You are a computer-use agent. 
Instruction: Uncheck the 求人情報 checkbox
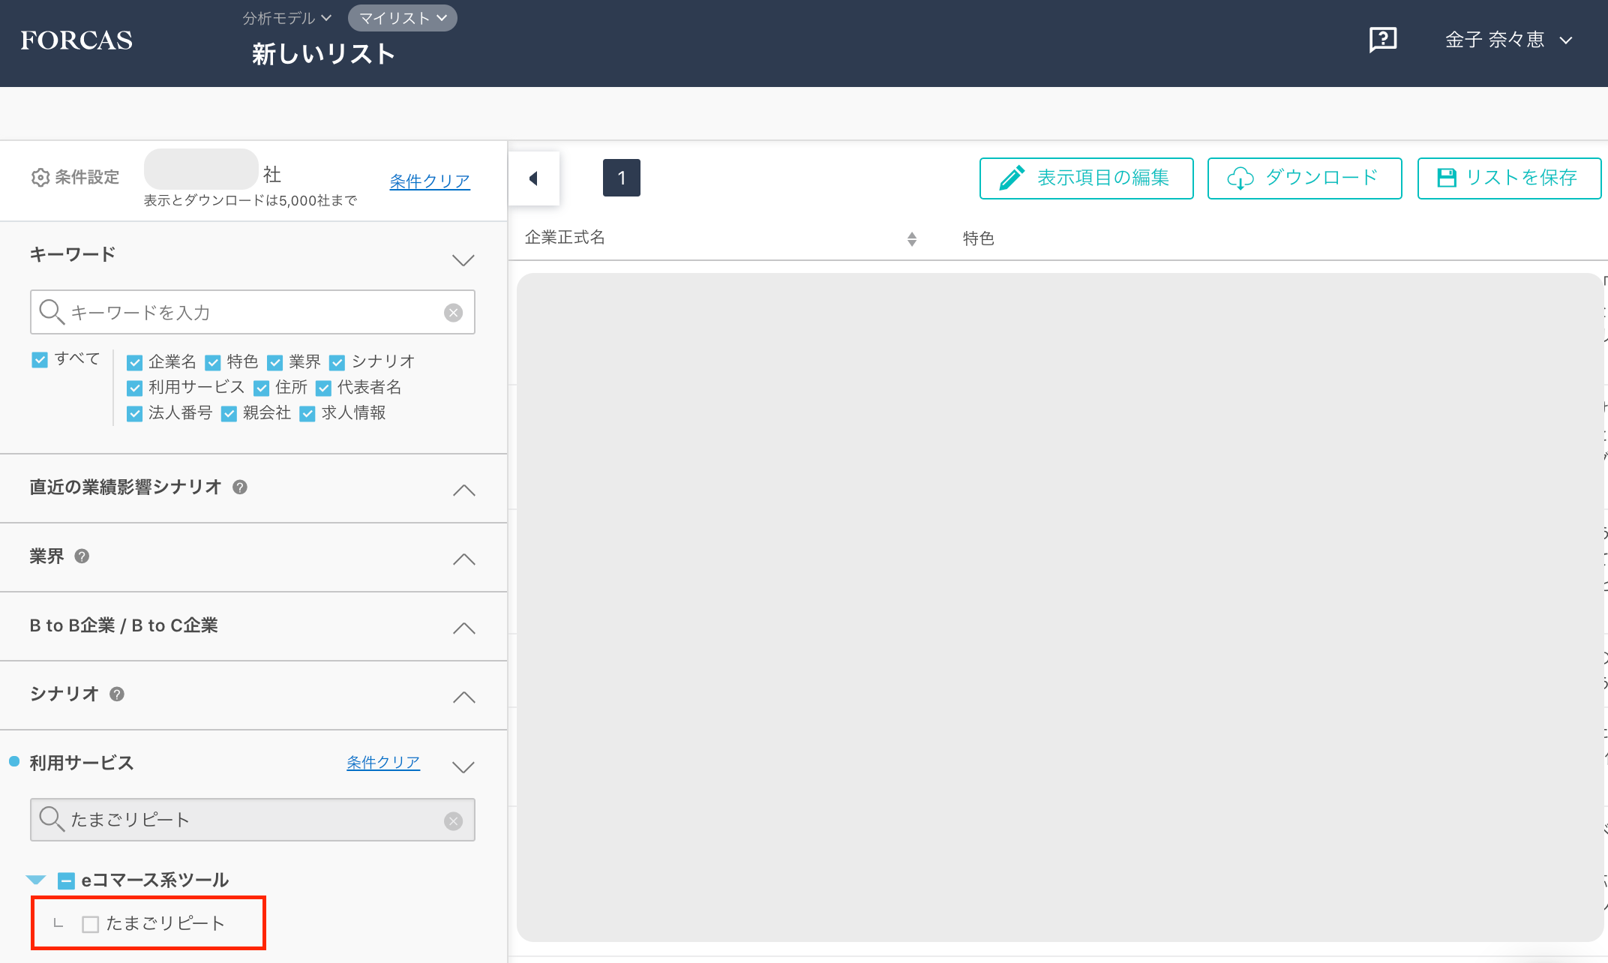click(307, 414)
